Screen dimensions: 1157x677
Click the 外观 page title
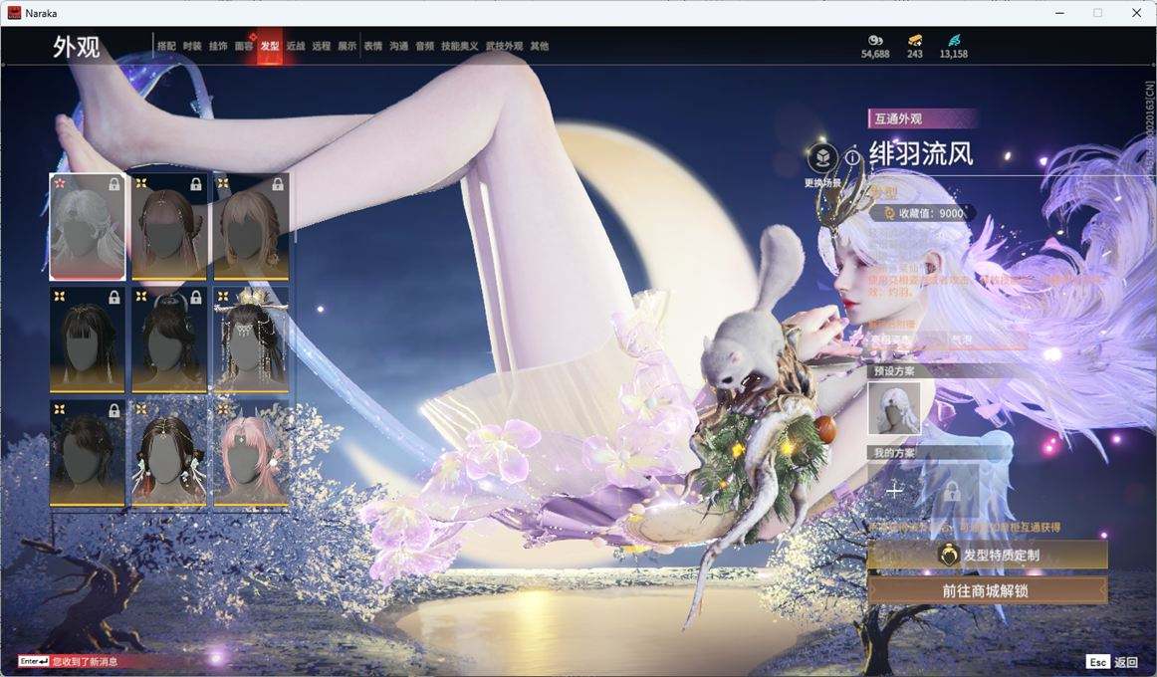[76, 47]
